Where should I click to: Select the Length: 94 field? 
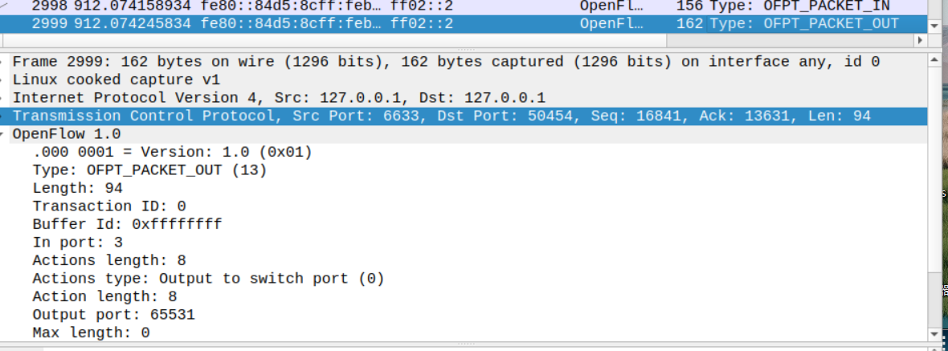[x=77, y=188]
